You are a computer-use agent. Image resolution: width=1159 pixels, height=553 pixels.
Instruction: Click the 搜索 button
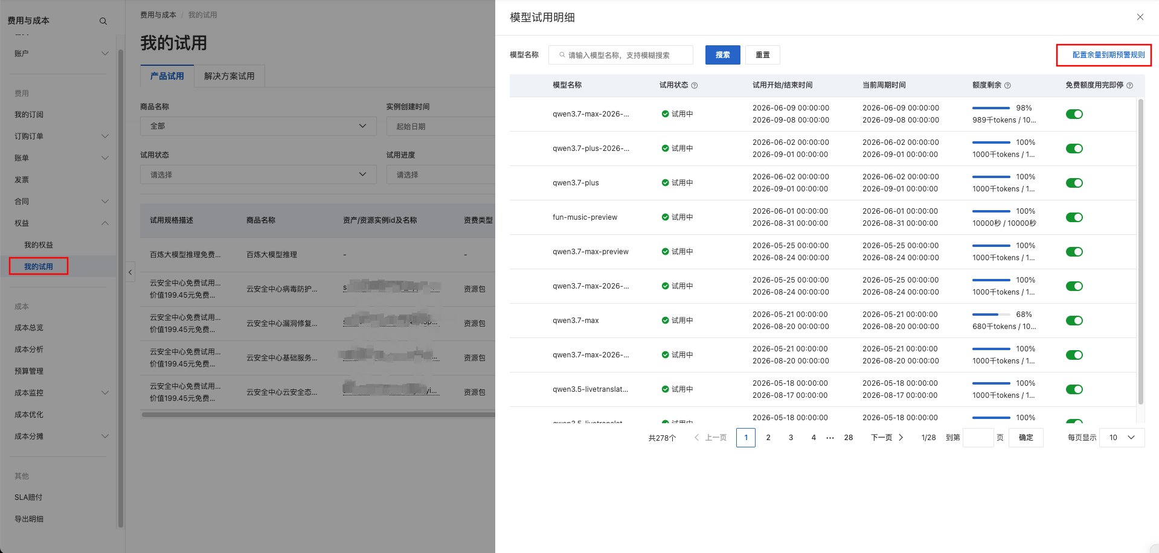pyautogui.click(x=722, y=55)
